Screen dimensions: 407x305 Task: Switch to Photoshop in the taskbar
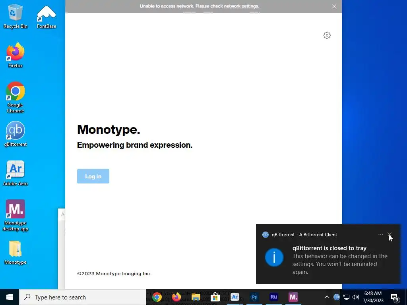click(254, 297)
